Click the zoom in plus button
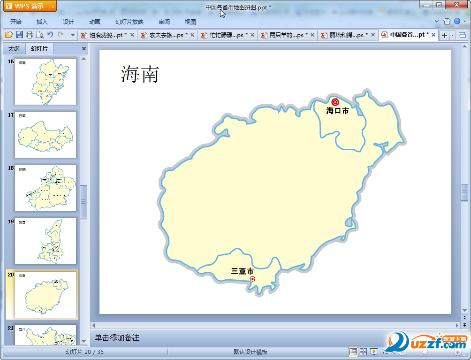The image size is (471, 360). [458, 352]
